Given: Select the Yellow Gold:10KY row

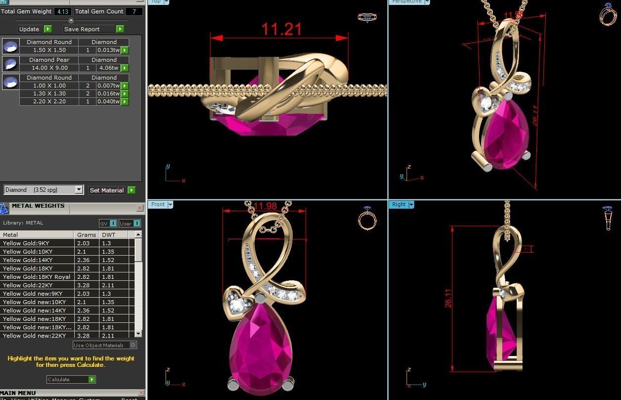Looking at the screenshot, I should point(67,252).
